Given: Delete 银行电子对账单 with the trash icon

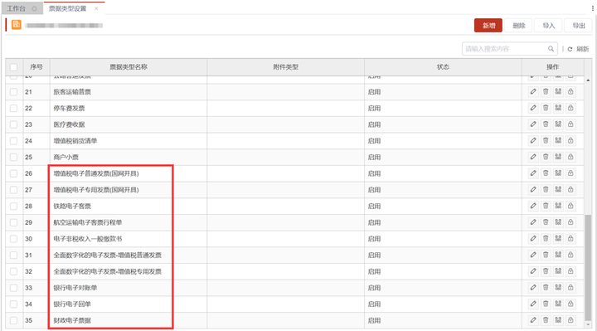Looking at the screenshot, I should 546,288.
